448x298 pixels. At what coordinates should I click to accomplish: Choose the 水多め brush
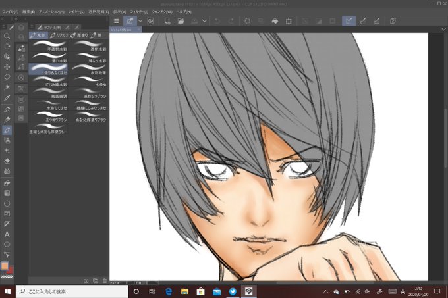88,81
